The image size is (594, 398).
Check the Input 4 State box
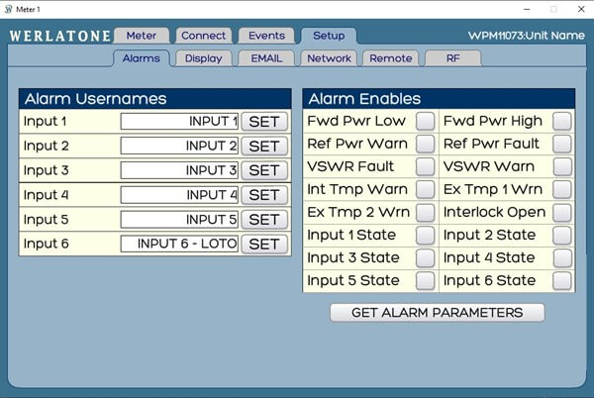pos(561,257)
